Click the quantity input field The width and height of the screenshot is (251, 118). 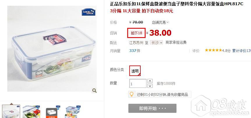(x=138, y=83)
